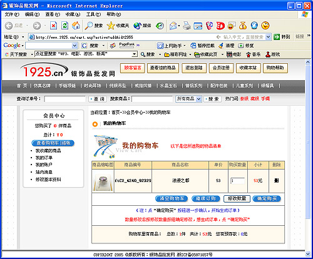Screen dimensions: 313x259
Task: Click the IE Back arrow icon
Action: tap(9, 26)
